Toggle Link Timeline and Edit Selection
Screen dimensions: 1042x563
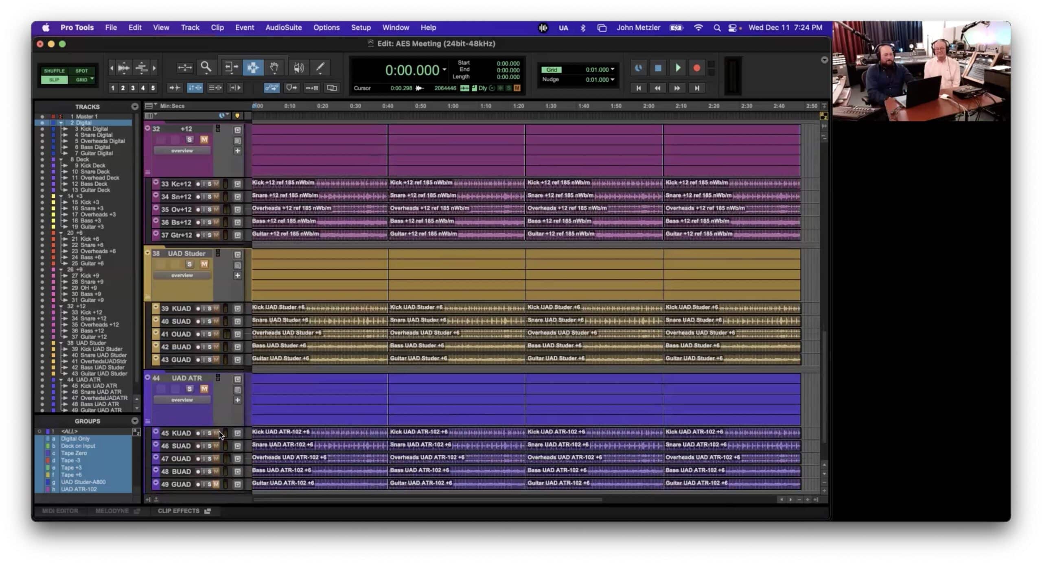click(x=195, y=88)
